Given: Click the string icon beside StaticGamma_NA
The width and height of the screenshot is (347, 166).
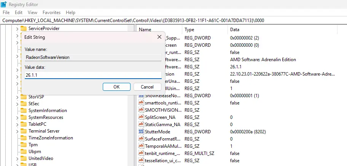Looking at the screenshot, I should point(141,125).
